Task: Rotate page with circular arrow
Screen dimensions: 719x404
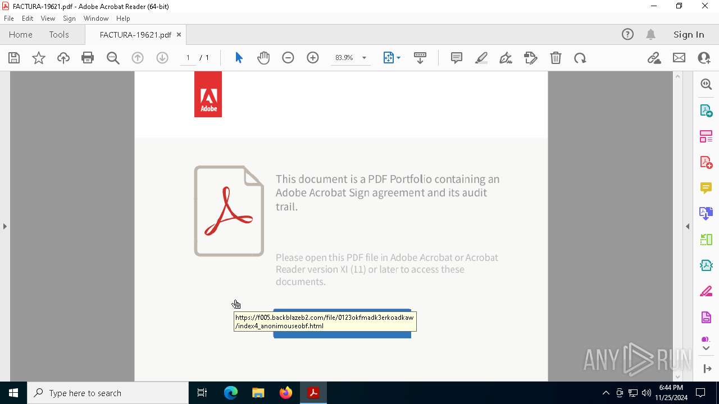Action: [x=580, y=58]
